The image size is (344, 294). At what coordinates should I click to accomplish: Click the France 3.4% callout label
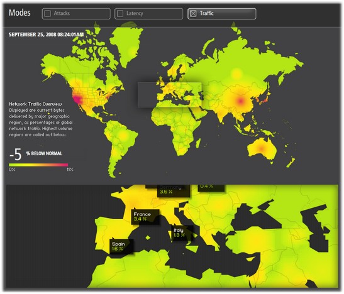click(145, 217)
